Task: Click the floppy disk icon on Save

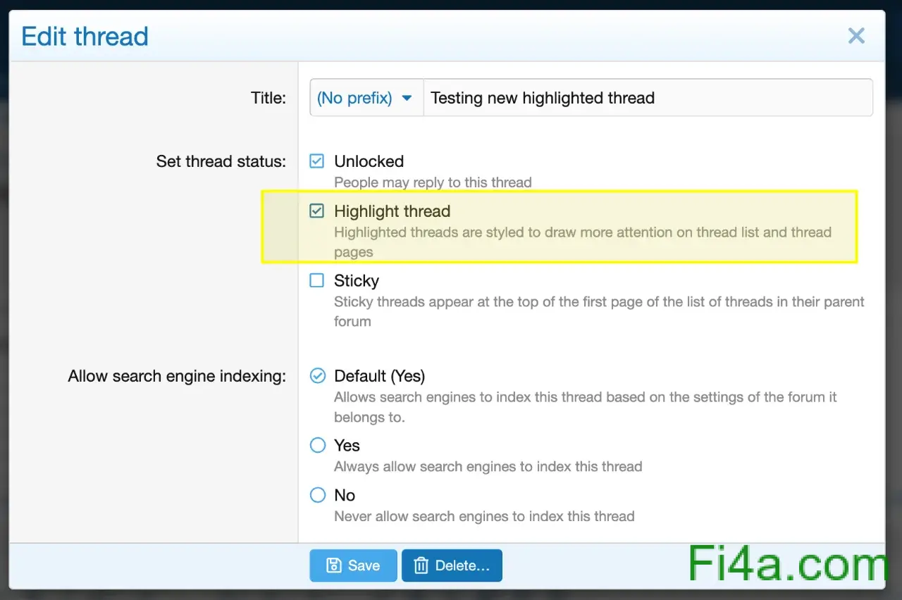Action: click(333, 565)
